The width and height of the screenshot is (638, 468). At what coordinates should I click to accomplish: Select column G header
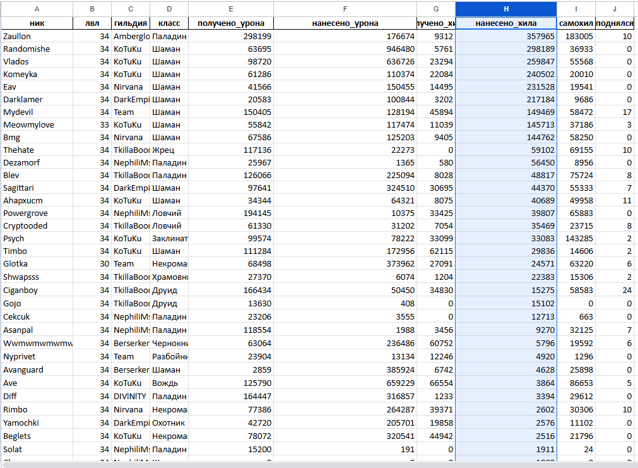click(x=436, y=9)
